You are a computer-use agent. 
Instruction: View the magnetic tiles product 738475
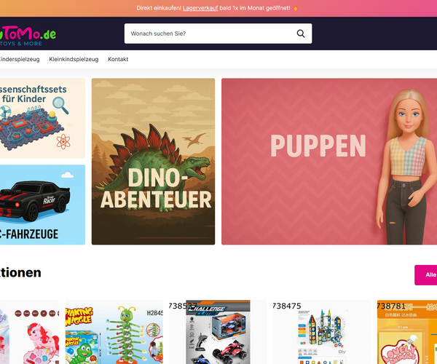click(x=322, y=332)
